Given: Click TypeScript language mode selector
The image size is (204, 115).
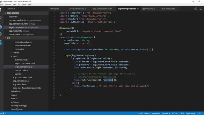Looking at the screenshot, I should tap(191, 113).
